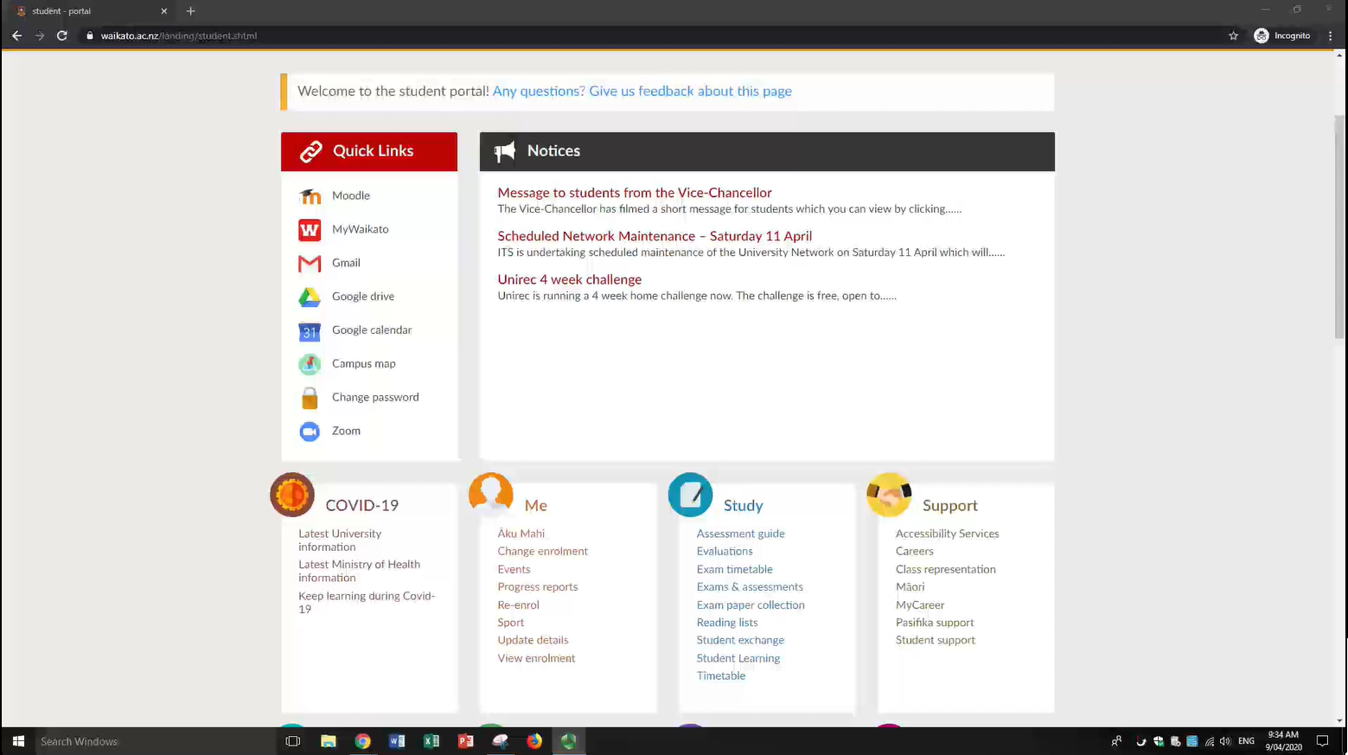Screen dimensions: 1348x755
Task: Open Campus map quick link
Action: (363, 364)
